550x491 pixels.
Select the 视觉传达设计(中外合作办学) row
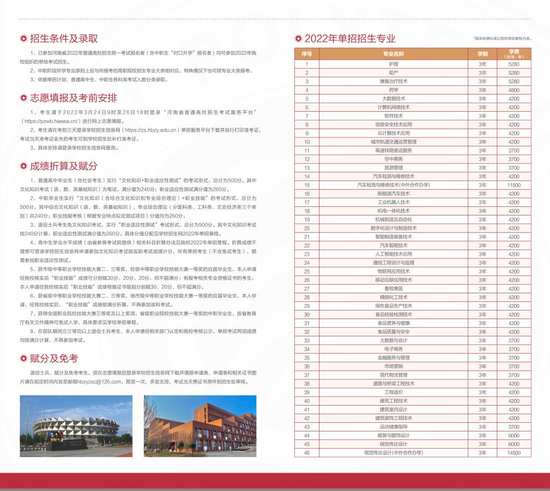393,453
